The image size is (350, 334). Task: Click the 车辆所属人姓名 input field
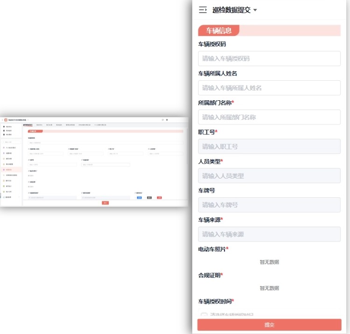point(269,88)
